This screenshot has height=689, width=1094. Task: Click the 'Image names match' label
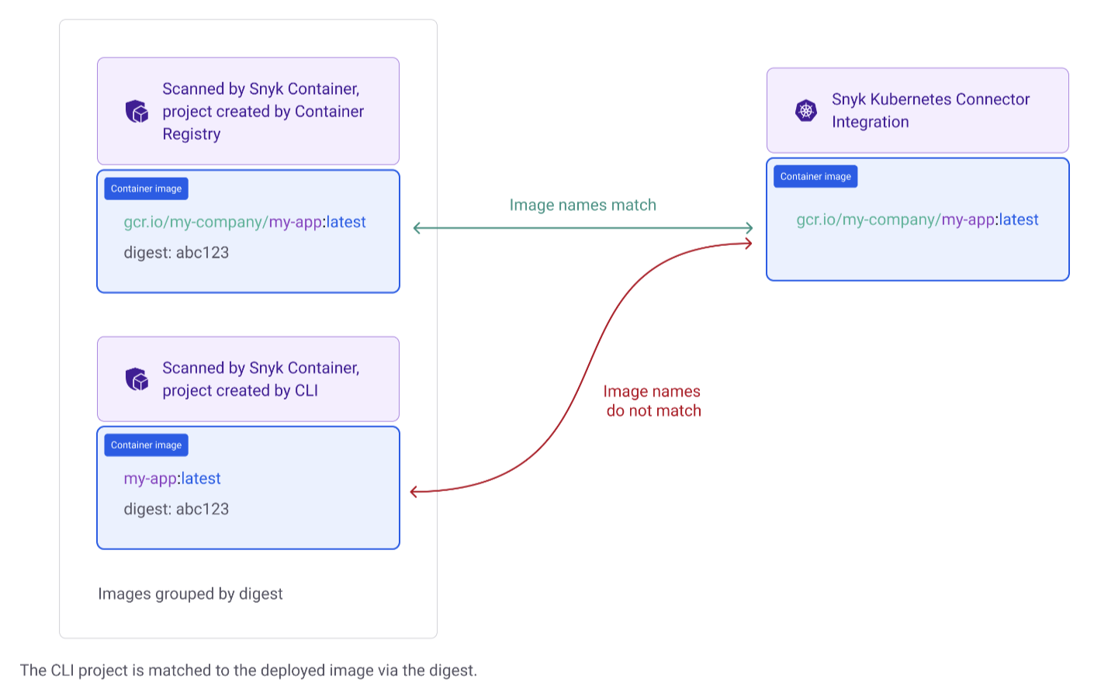pyautogui.click(x=583, y=205)
